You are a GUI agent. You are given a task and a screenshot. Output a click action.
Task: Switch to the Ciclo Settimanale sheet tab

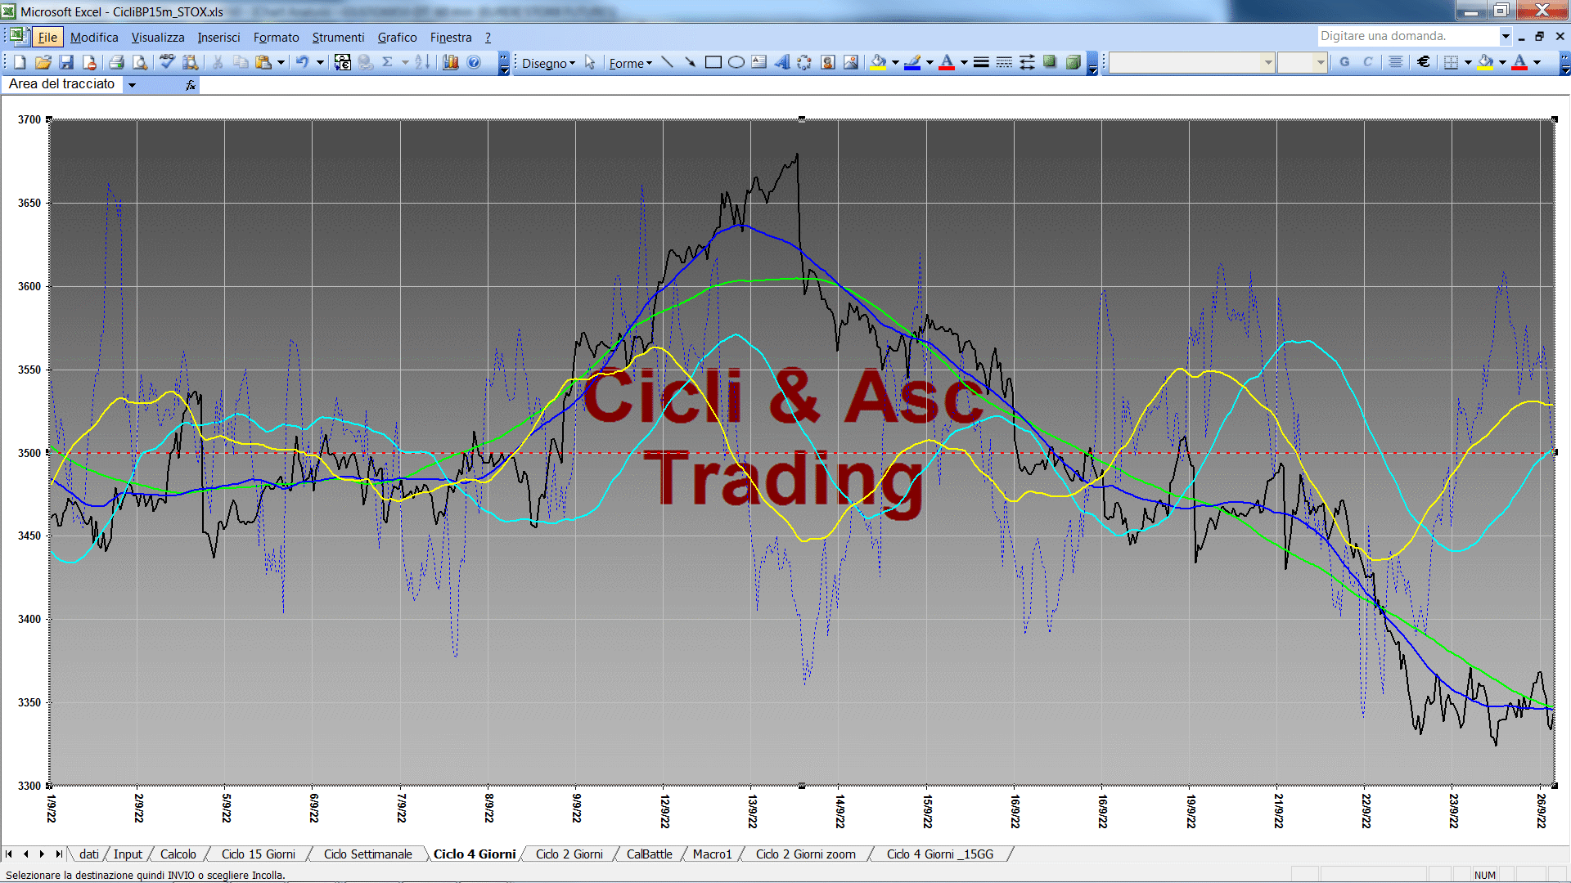tap(367, 854)
